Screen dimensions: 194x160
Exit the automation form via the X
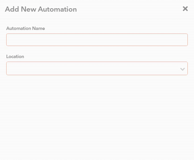[185, 9]
